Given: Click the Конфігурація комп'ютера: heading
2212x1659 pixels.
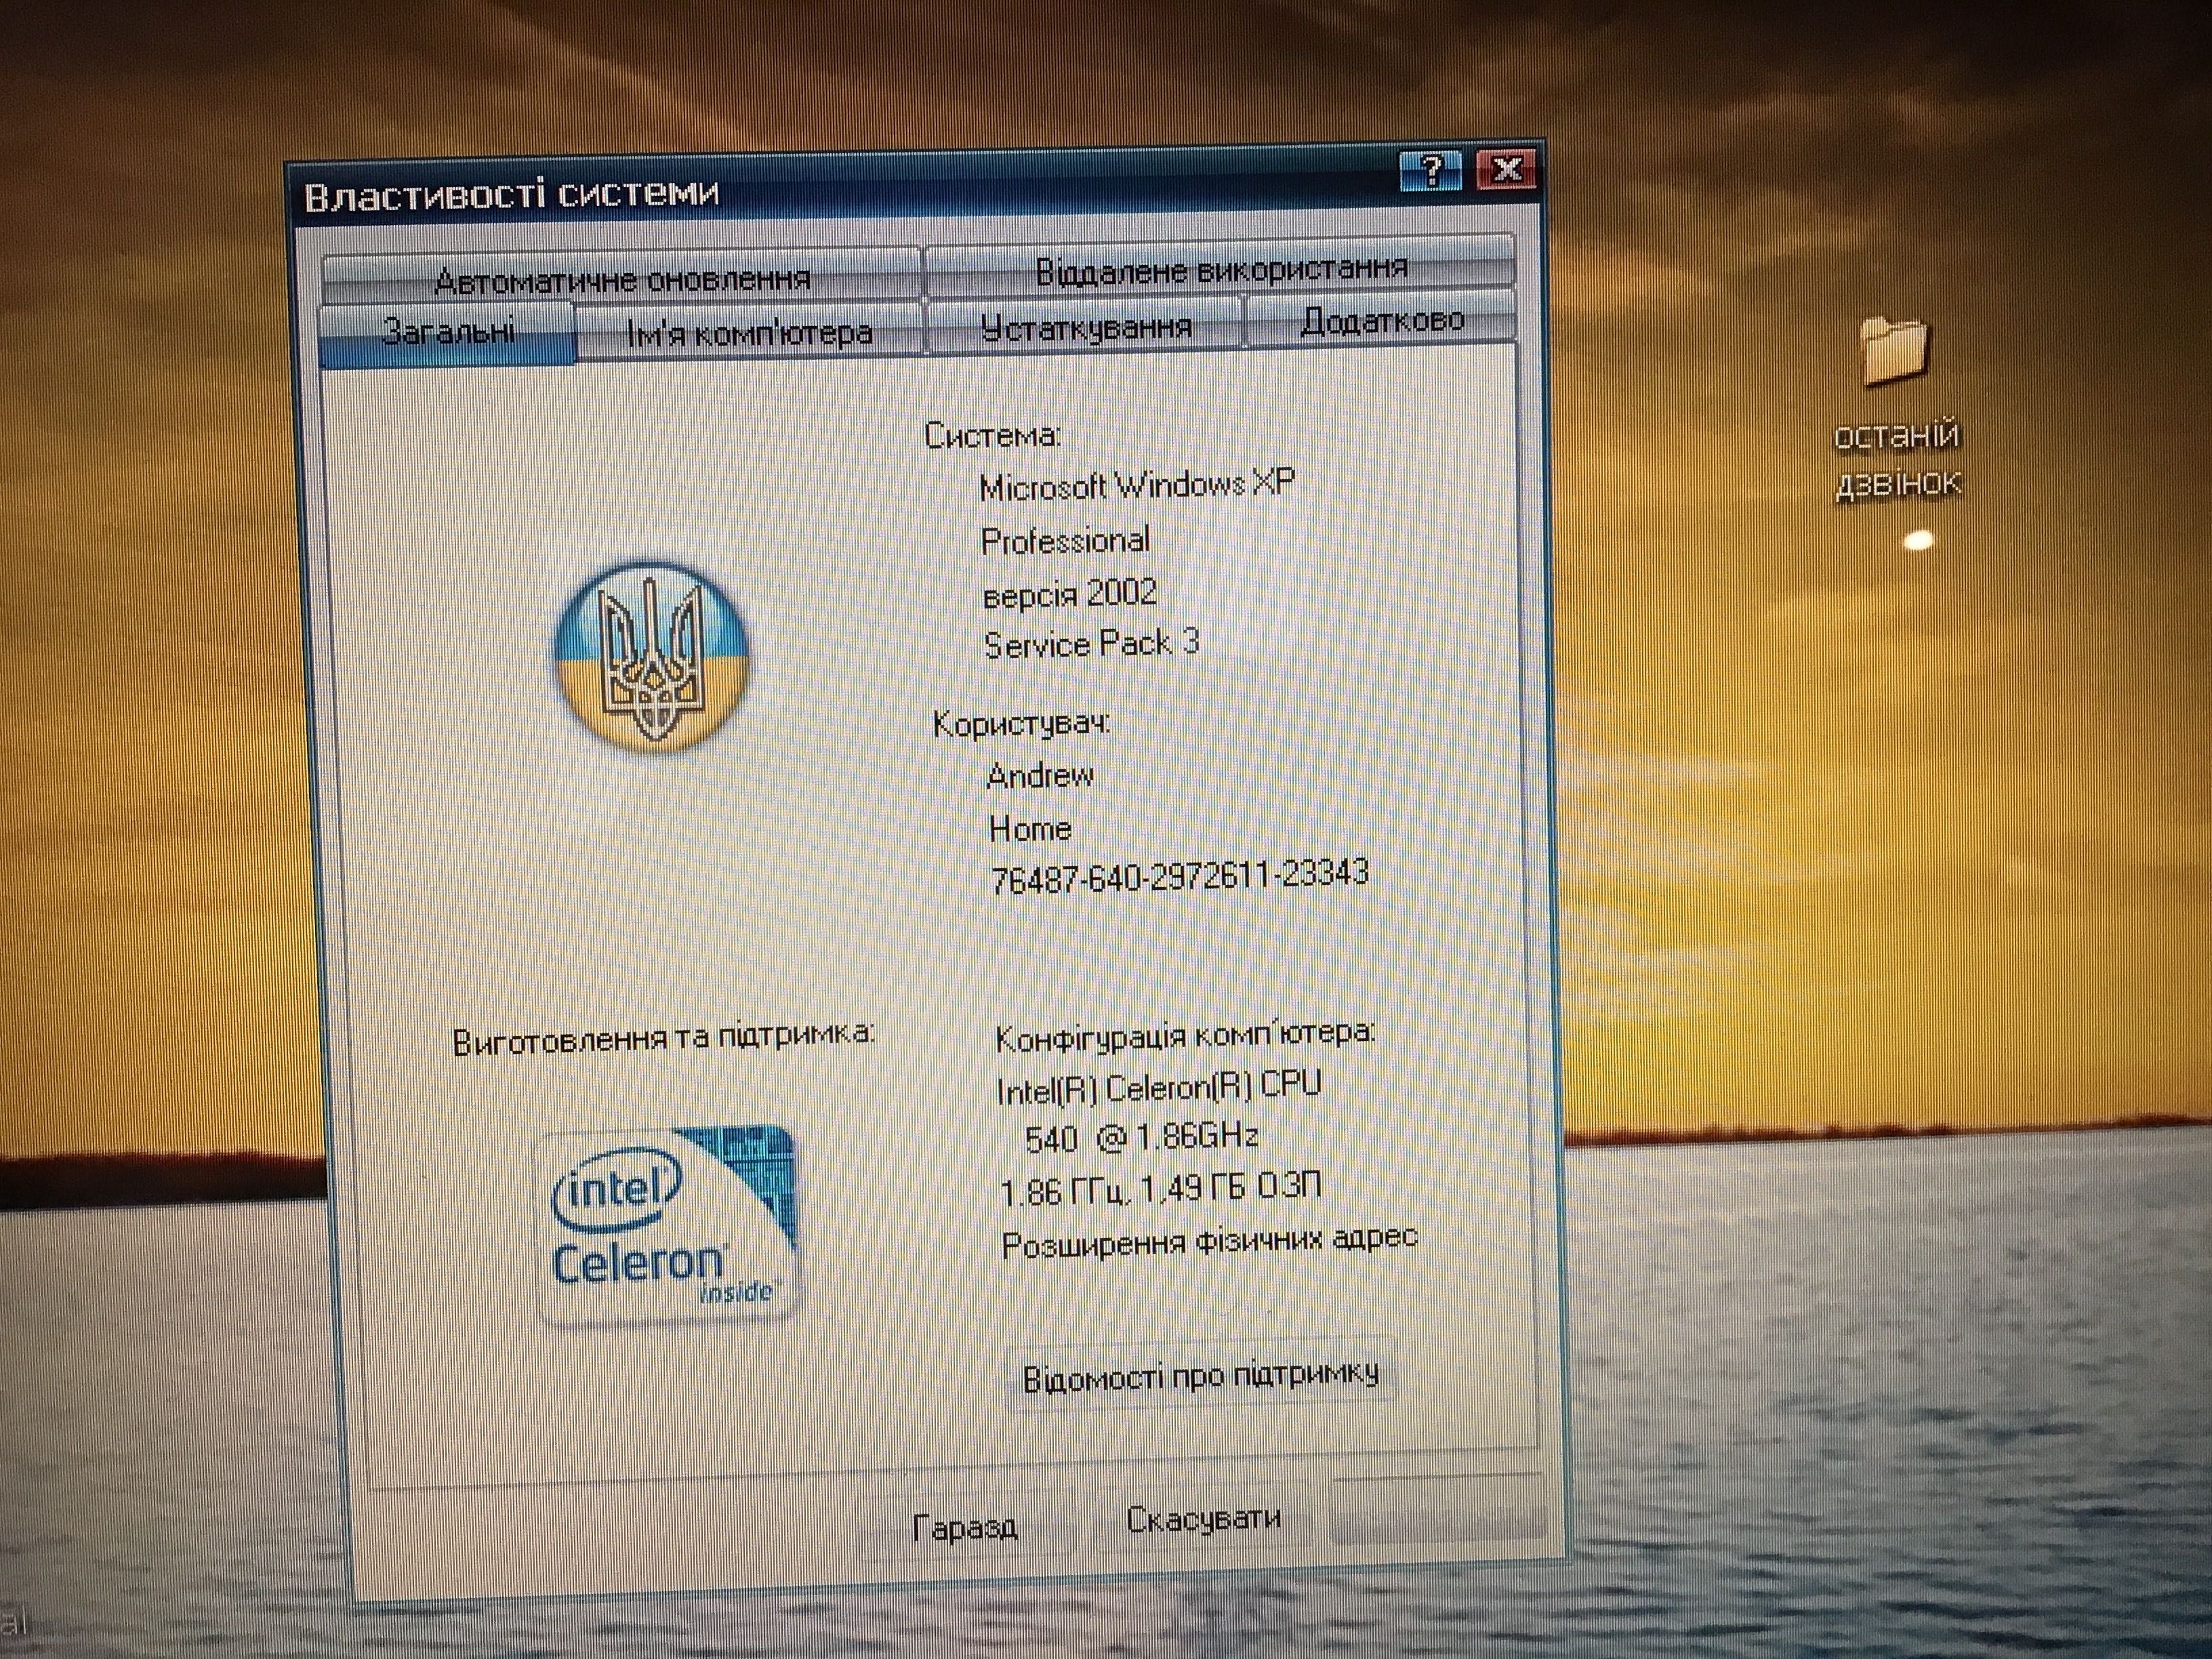Looking at the screenshot, I should click(x=1185, y=1035).
